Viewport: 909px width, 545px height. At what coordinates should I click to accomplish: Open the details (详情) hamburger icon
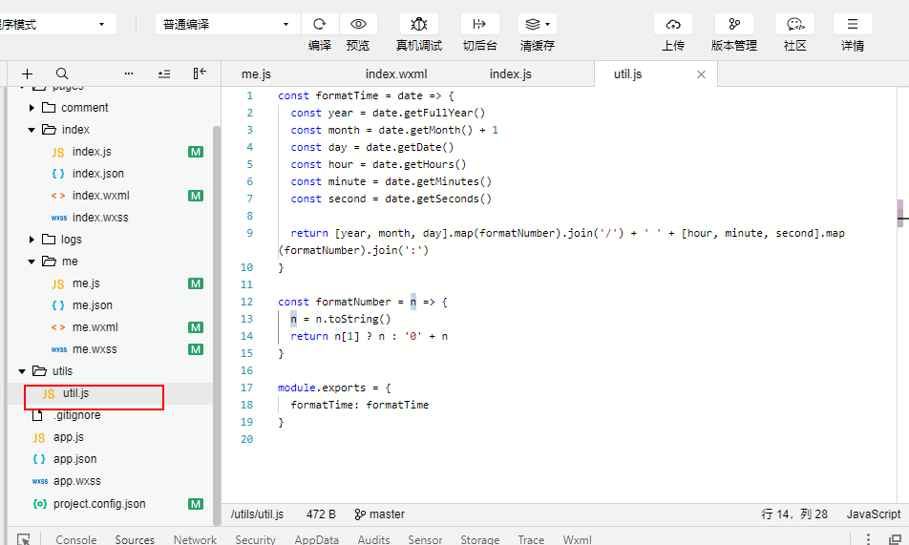(852, 25)
